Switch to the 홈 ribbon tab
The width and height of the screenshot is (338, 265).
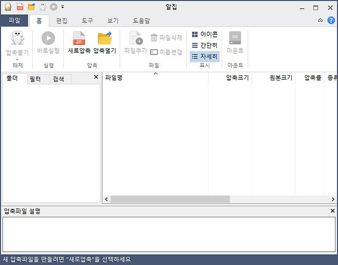39,21
